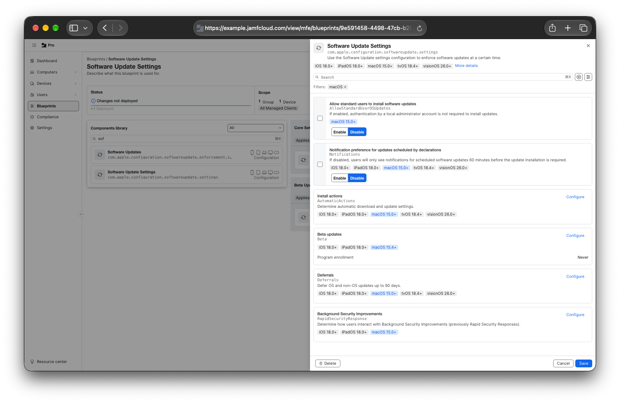Check Allow standard users to install checkbox
Image resolution: width=620 pixels, height=403 pixels.
320,118
